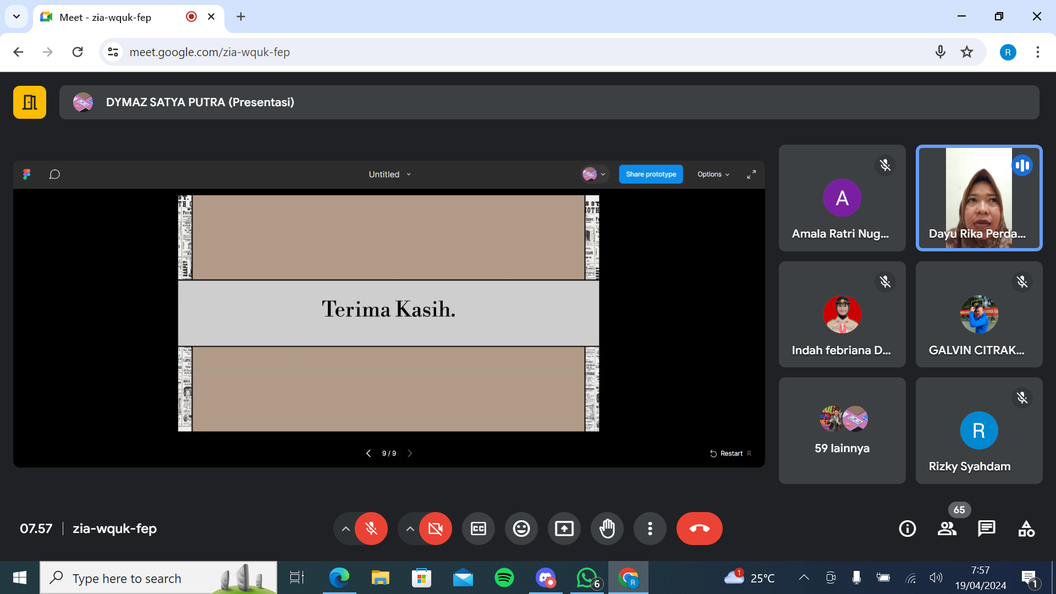Click the Figma logo icon
1056x594 pixels.
click(x=26, y=174)
